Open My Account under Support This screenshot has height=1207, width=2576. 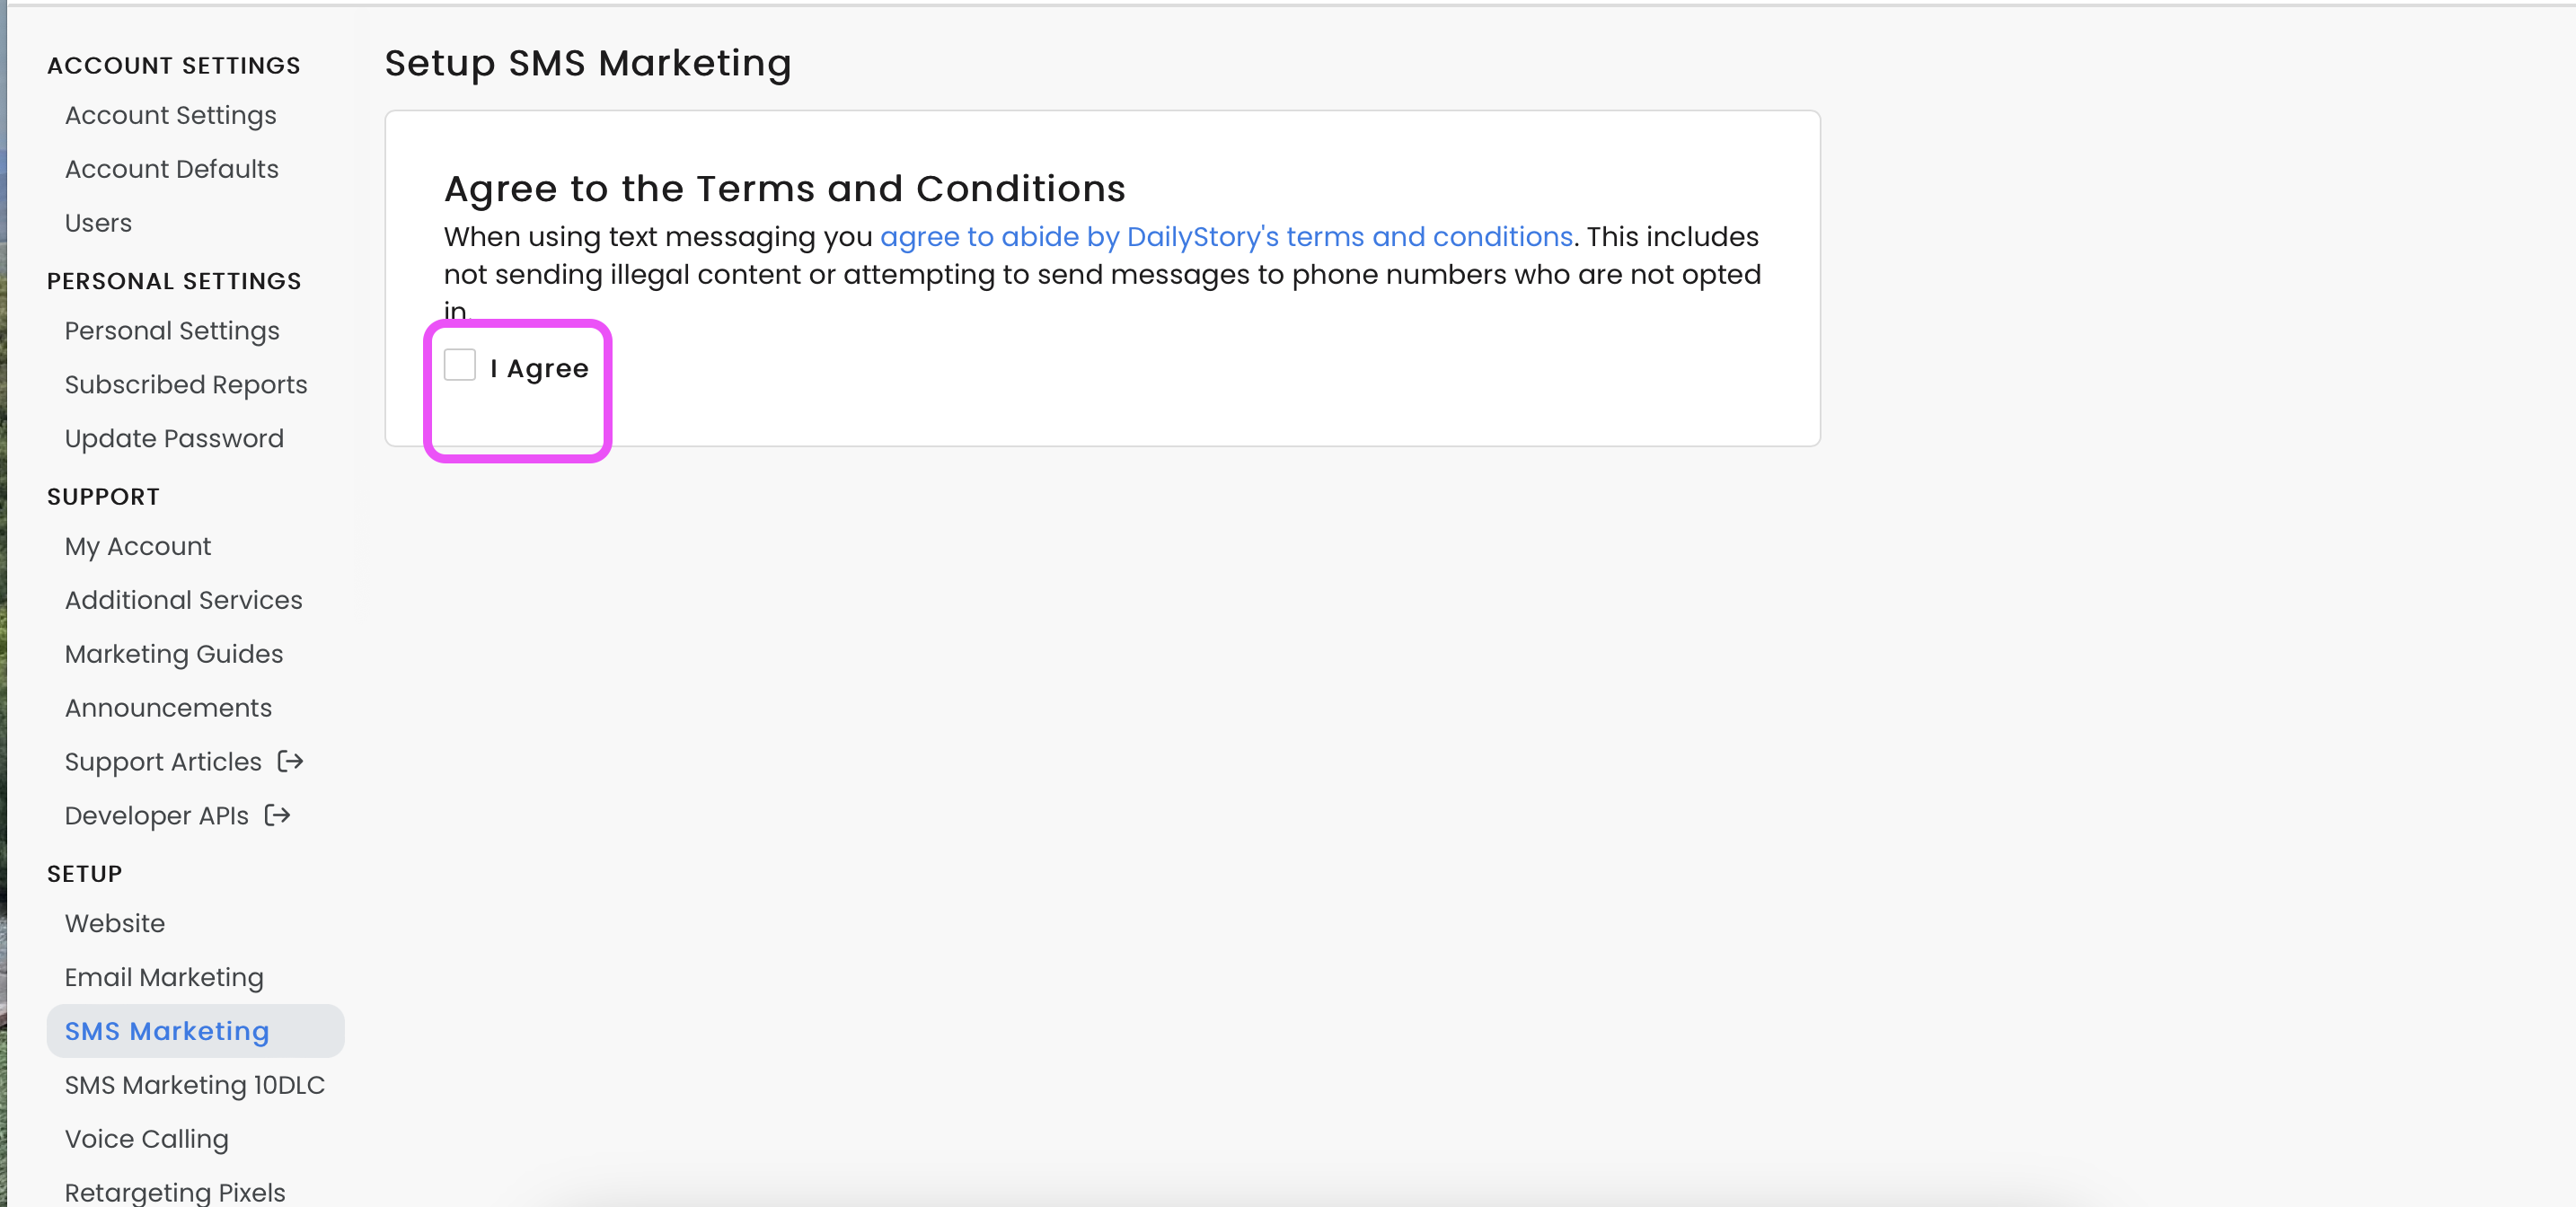pyautogui.click(x=138, y=547)
